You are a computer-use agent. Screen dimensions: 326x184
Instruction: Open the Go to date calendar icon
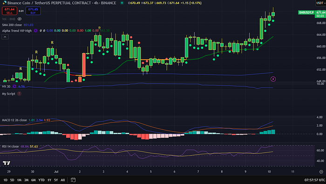[73, 180]
